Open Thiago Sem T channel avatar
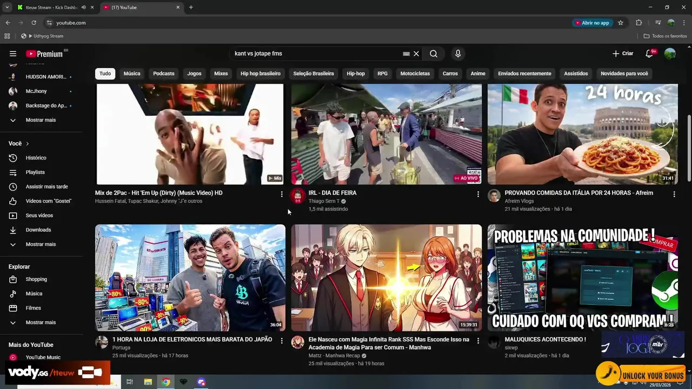 point(298,196)
